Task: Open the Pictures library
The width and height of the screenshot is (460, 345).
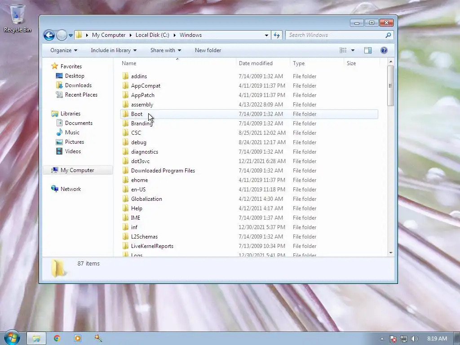Action: 75,142
